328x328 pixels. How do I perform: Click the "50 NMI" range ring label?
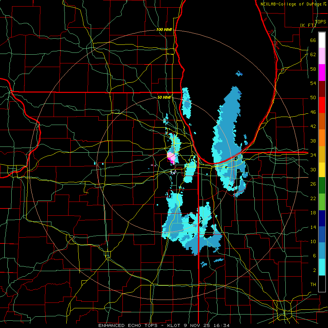pyautogui.click(x=164, y=97)
